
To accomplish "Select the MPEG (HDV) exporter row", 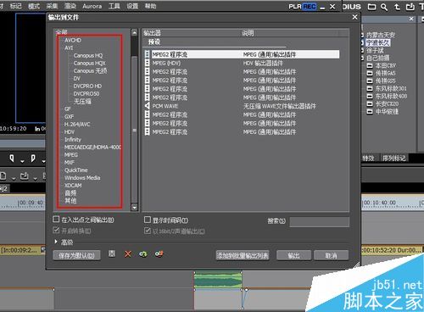I will [242, 63].
